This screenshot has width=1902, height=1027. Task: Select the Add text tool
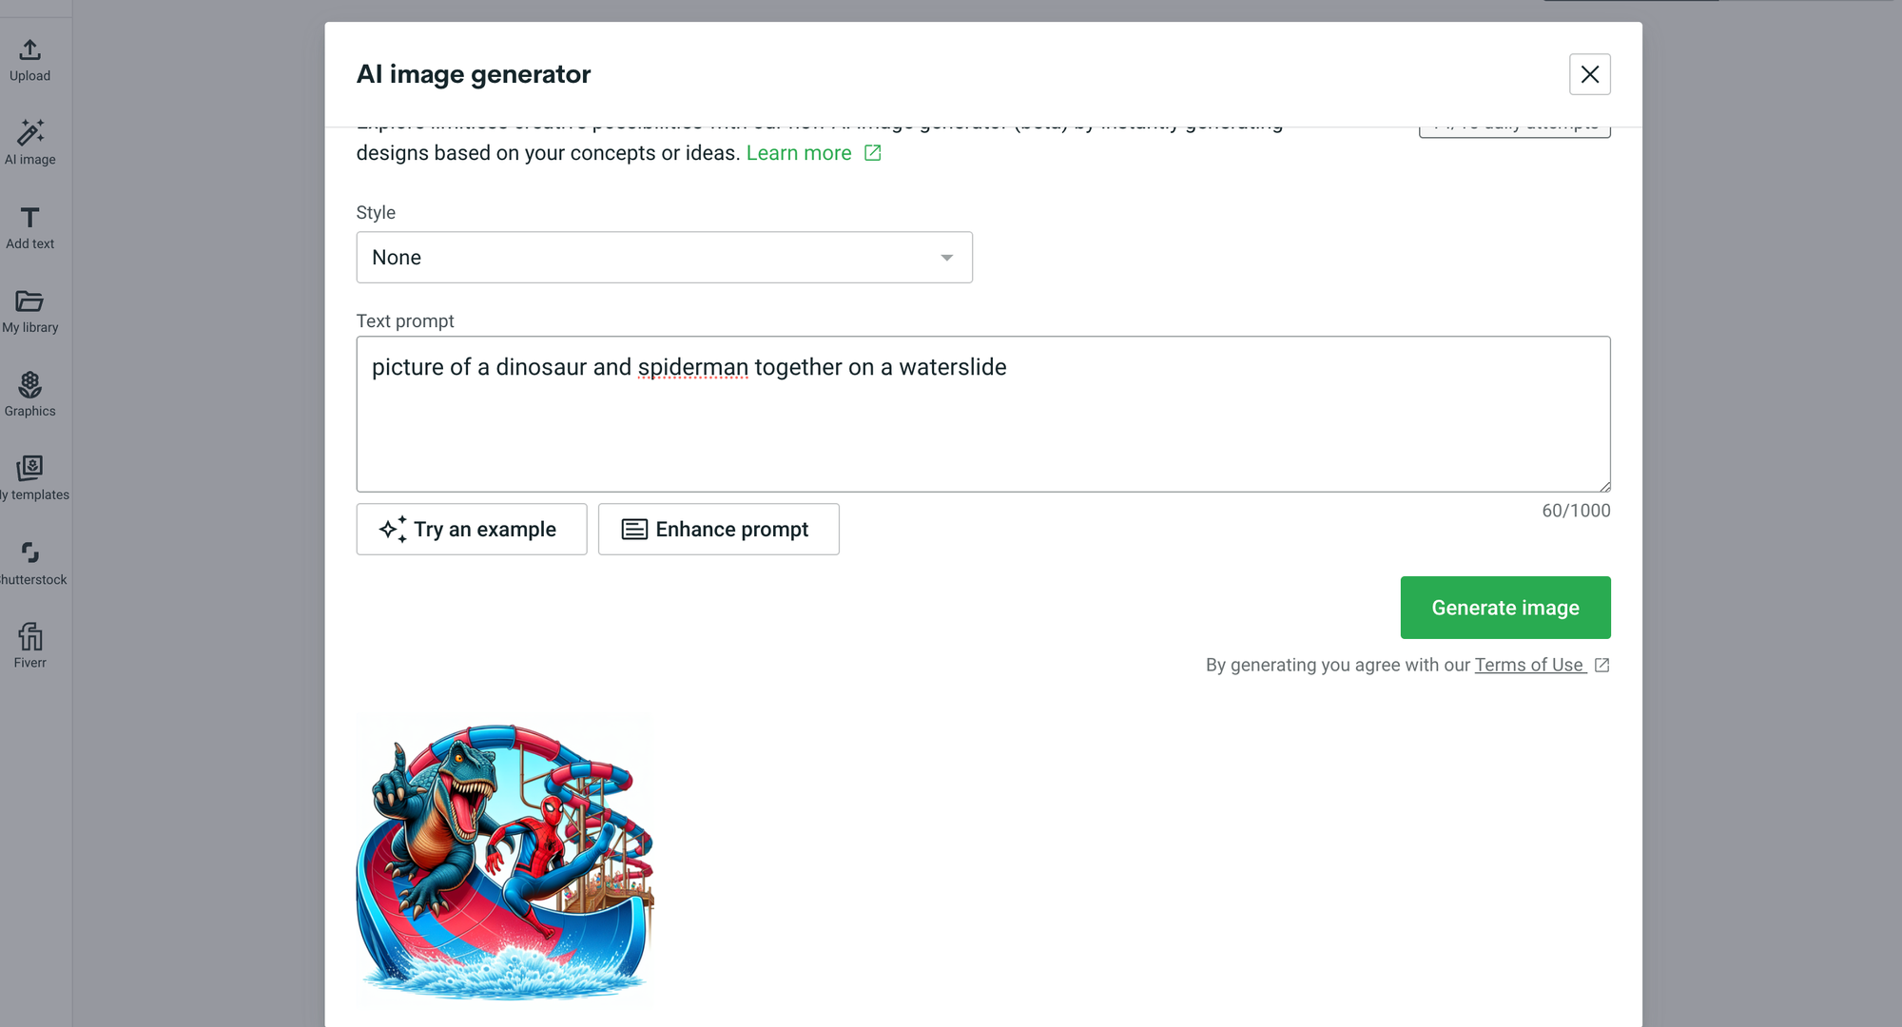[x=29, y=226]
